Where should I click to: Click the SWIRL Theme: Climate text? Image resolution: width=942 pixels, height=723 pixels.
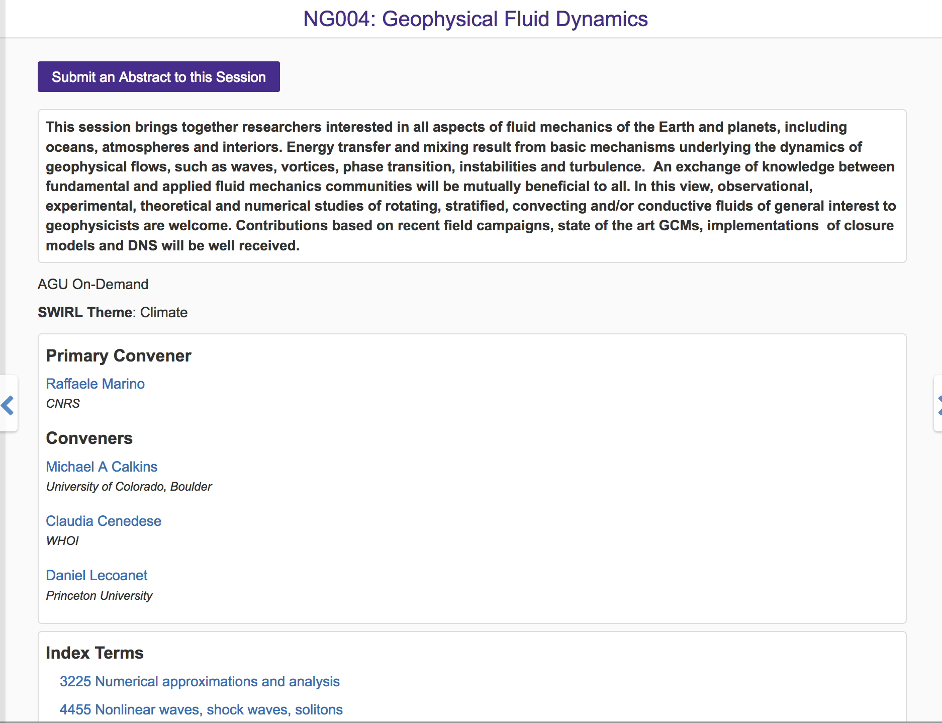click(x=113, y=312)
